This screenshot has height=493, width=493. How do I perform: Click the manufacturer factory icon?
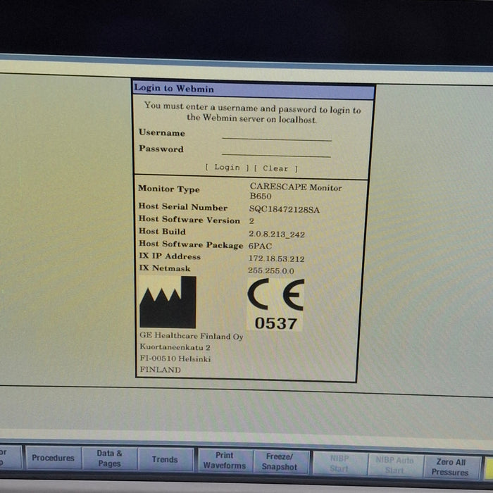168,301
